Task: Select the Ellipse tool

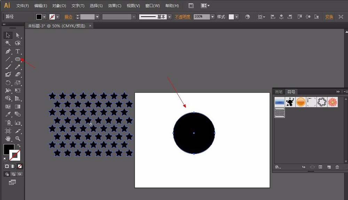Action: pos(17,59)
